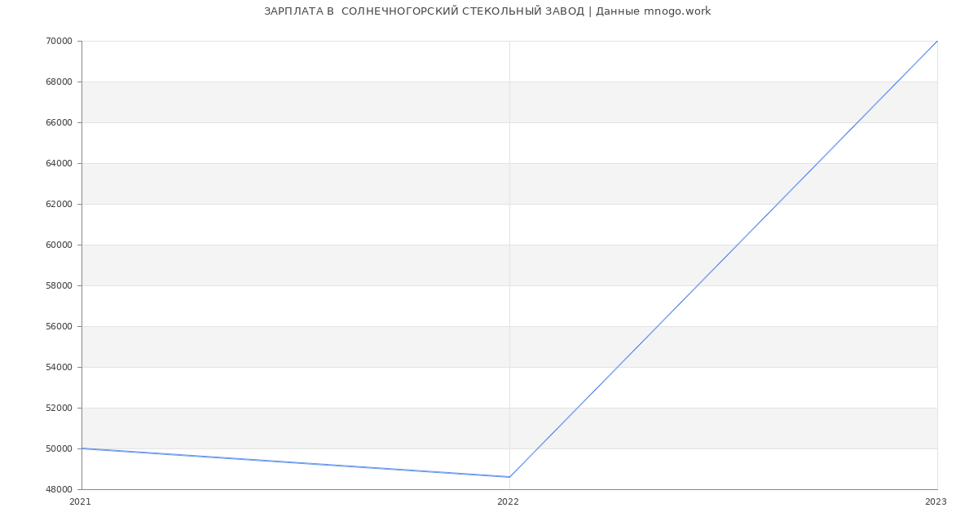The height and width of the screenshot is (530, 978).
Task: Click the line's lowest point at 2022
Action: (x=509, y=477)
